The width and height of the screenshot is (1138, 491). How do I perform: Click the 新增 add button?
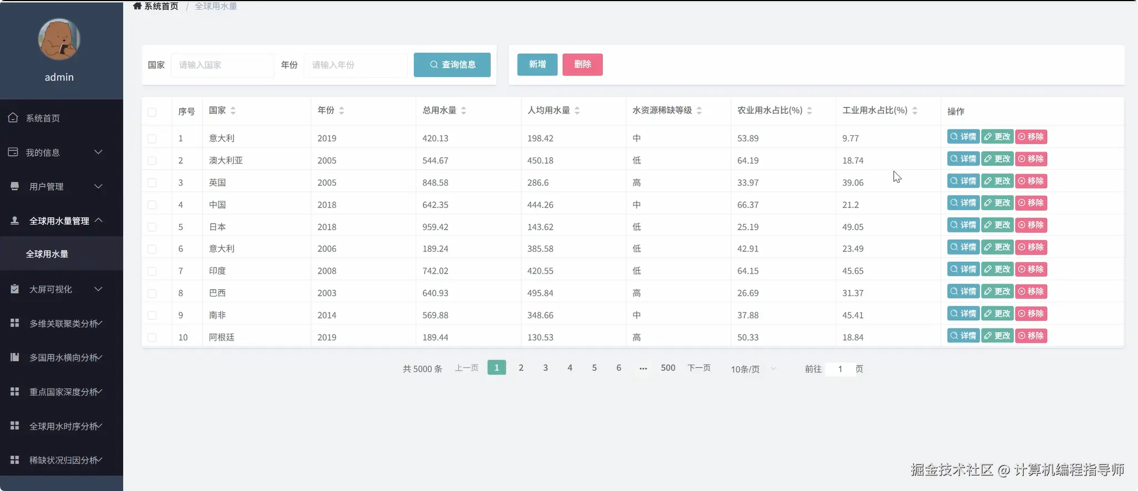point(537,64)
